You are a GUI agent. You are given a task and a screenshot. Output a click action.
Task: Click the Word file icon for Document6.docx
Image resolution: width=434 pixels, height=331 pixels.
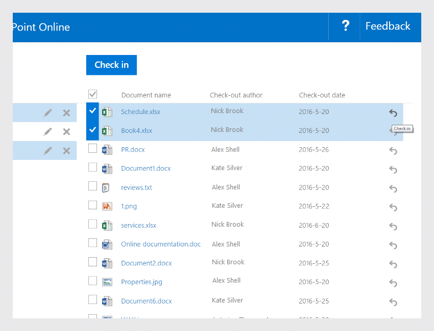[107, 301]
